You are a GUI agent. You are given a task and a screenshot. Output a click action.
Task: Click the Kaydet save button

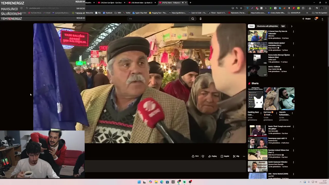point(225,156)
